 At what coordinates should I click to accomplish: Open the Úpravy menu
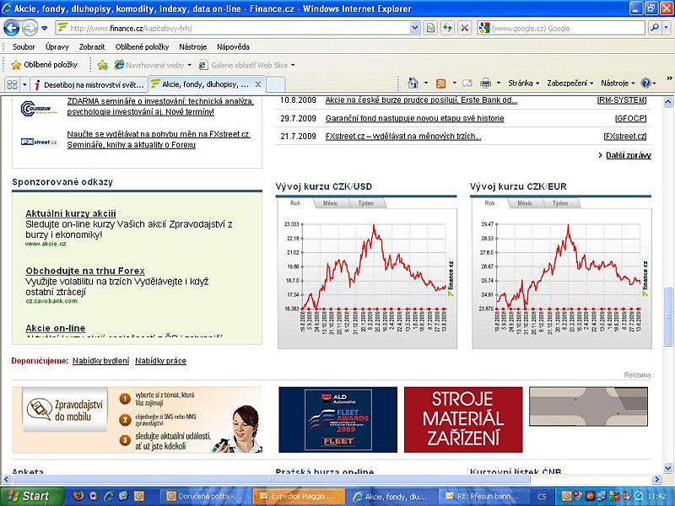pyautogui.click(x=57, y=47)
